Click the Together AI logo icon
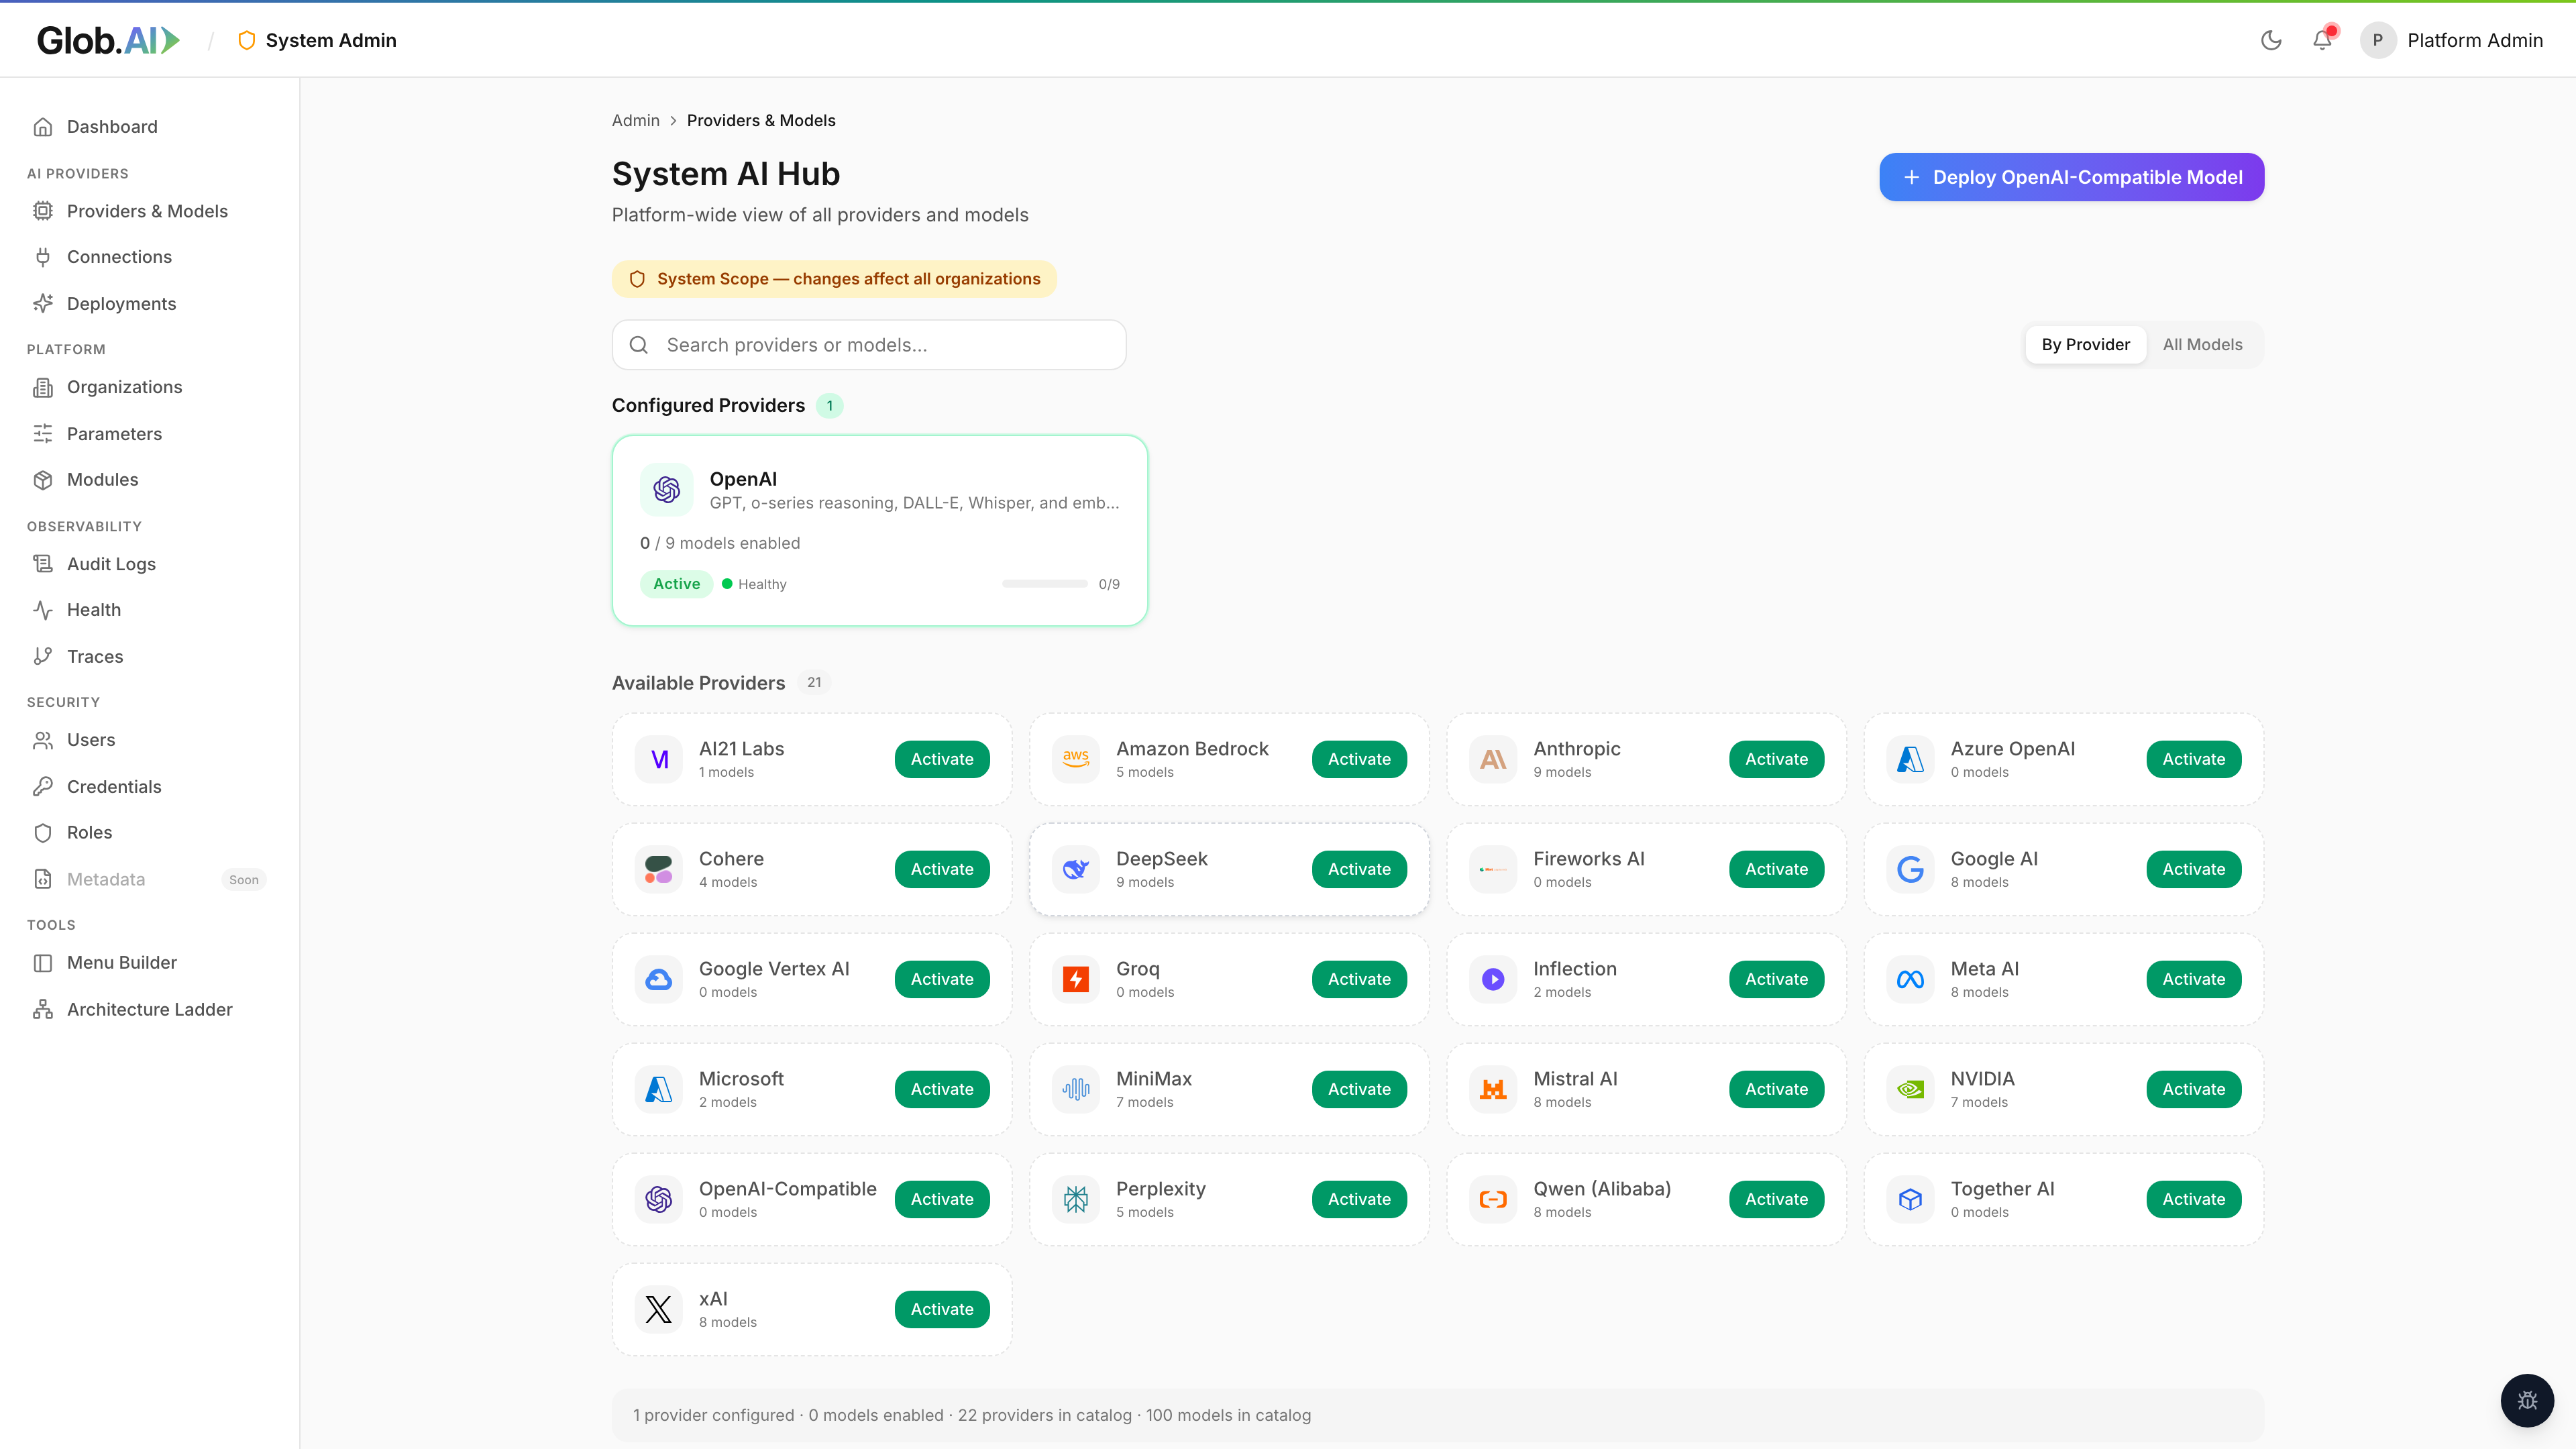2576x1449 pixels. pos(1910,1199)
